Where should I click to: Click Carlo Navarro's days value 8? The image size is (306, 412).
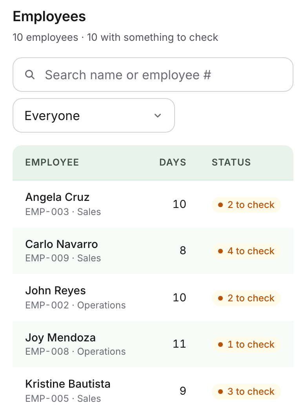point(183,250)
